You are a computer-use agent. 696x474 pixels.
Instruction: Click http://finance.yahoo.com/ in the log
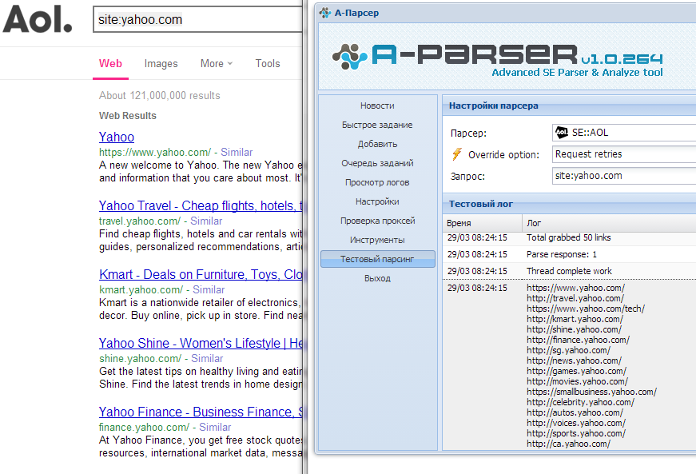pos(578,340)
